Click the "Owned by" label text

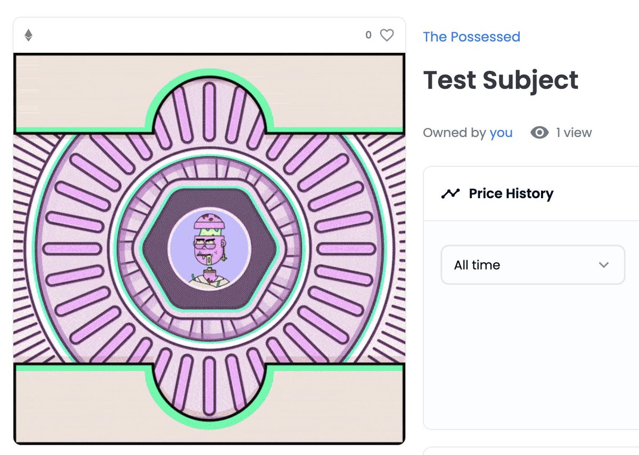(x=454, y=133)
